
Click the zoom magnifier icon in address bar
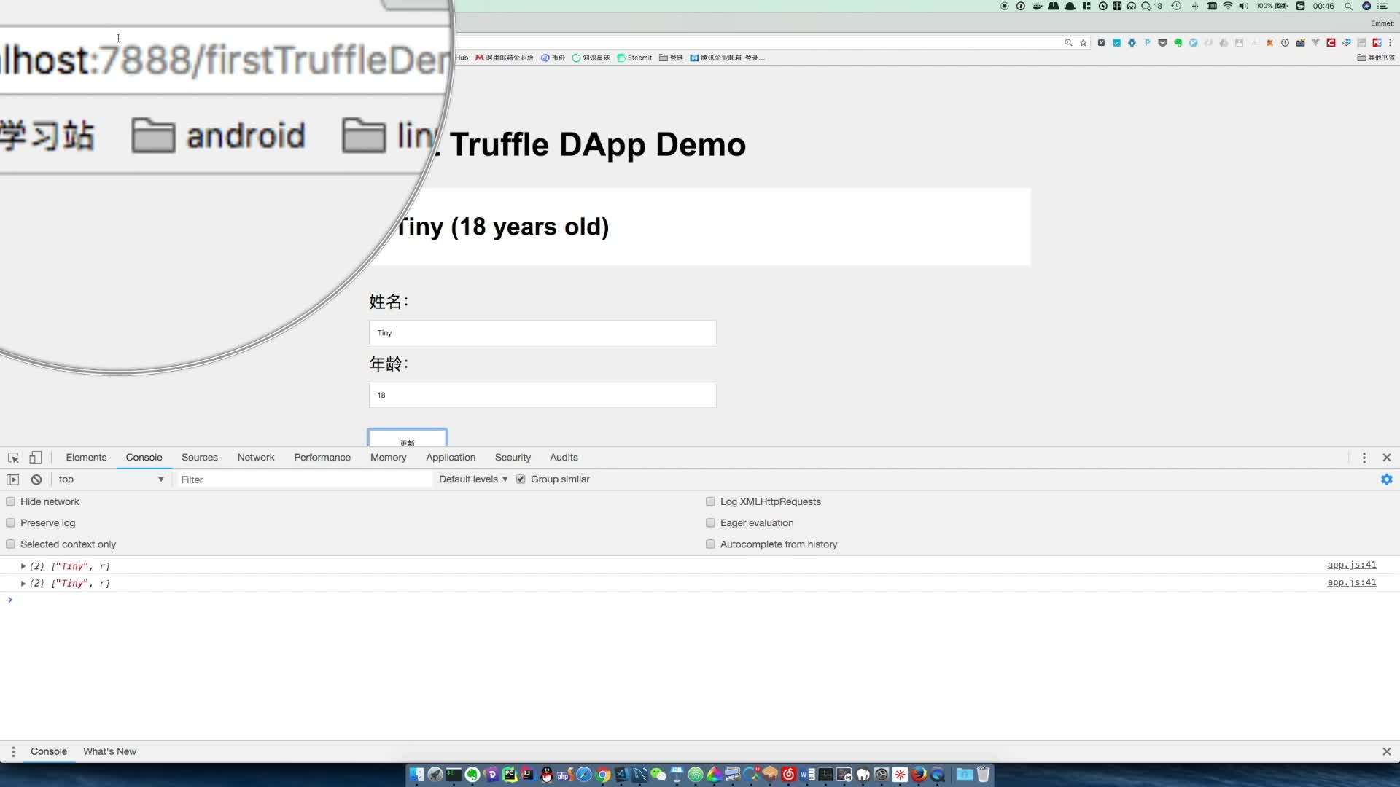1068,43
